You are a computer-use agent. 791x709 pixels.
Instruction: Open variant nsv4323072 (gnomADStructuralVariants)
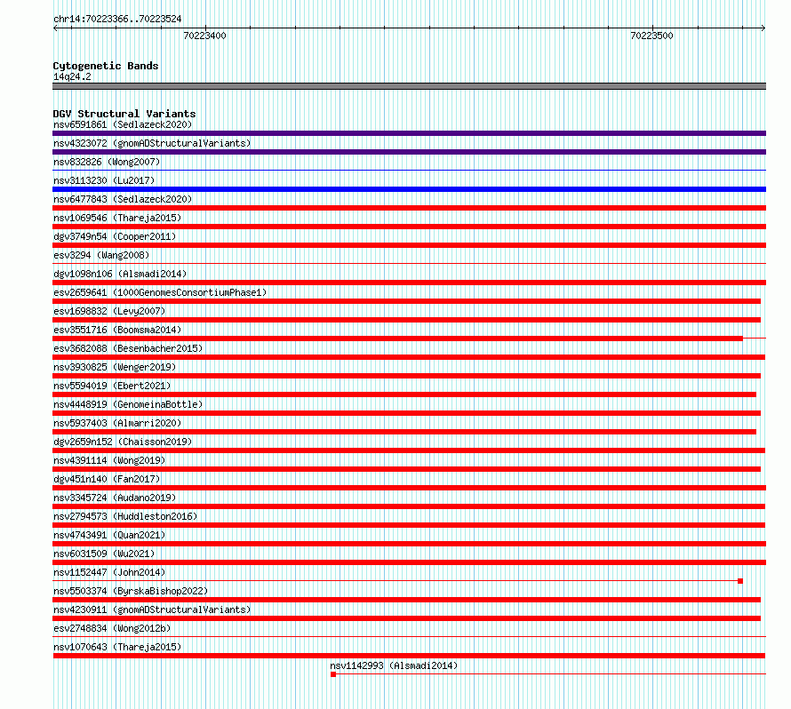coord(152,143)
